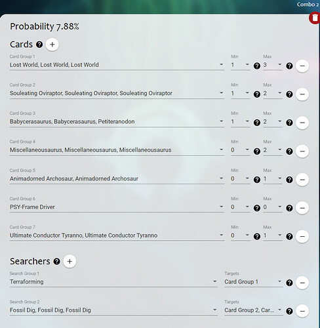Viewport: 320px width, 328px height.
Task: Select the Combo 2 tab label
Action: pos(308,5)
